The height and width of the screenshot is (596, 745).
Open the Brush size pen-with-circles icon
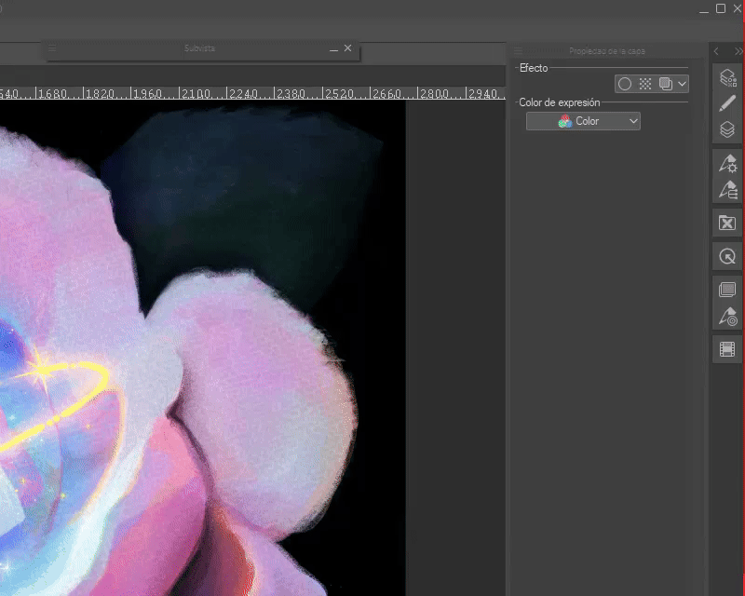point(727,316)
